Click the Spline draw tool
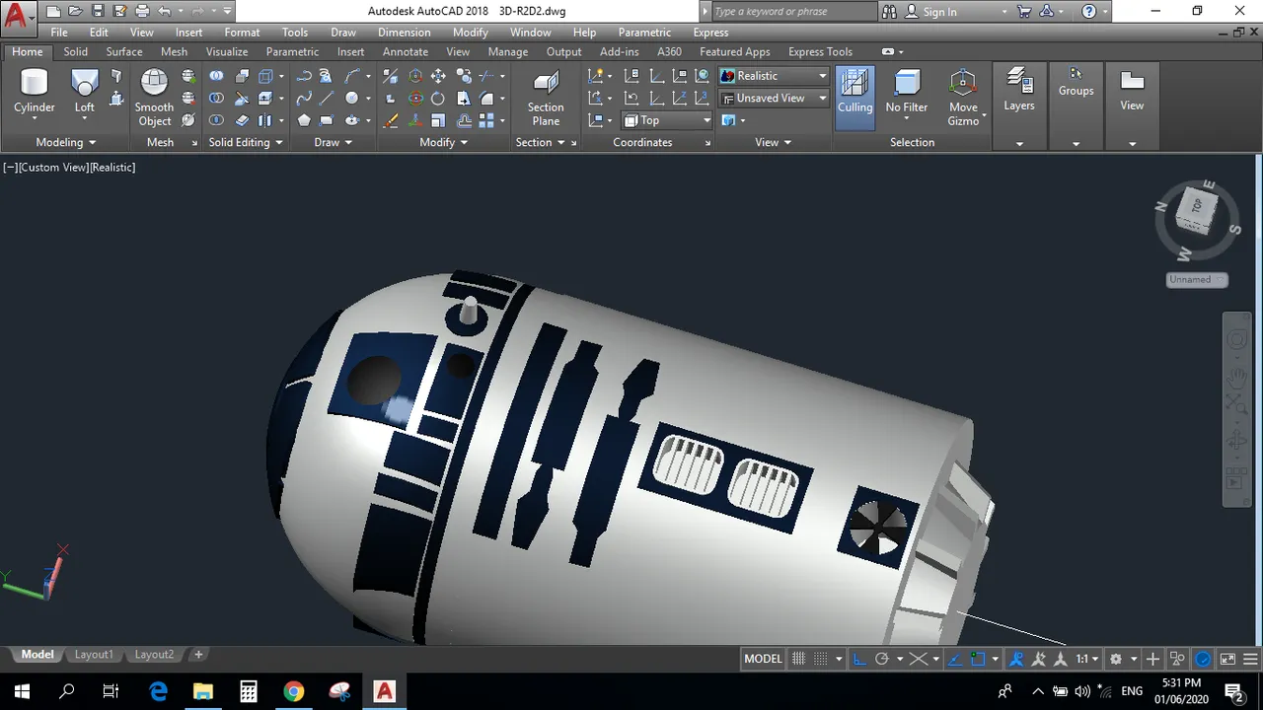 click(x=304, y=99)
